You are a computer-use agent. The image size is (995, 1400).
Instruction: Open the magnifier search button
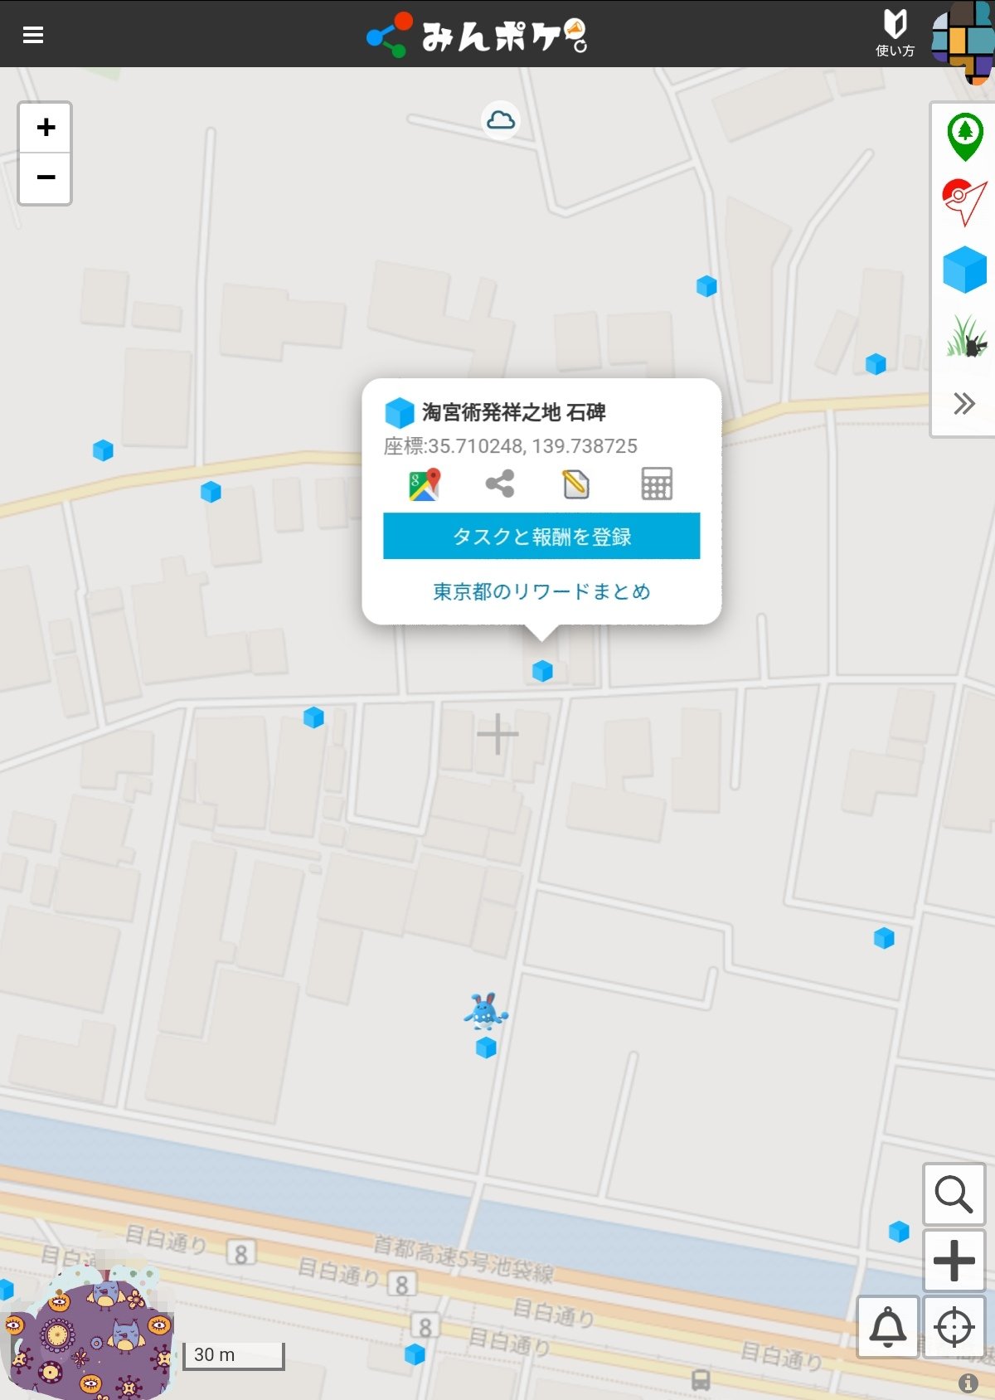pos(954,1194)
